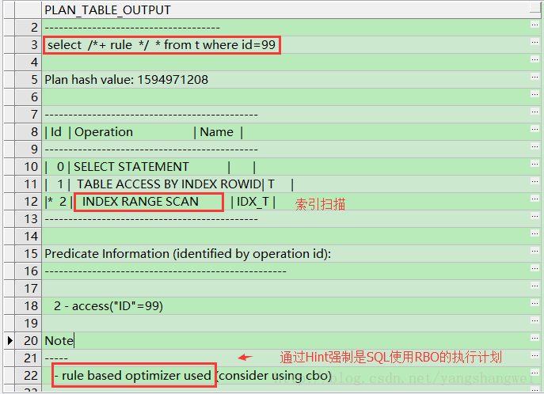Screen dimensions: 544x394
Task: Open the ellipsis editor for row 3
Action: pyautogui.click(x=535, y=44)
